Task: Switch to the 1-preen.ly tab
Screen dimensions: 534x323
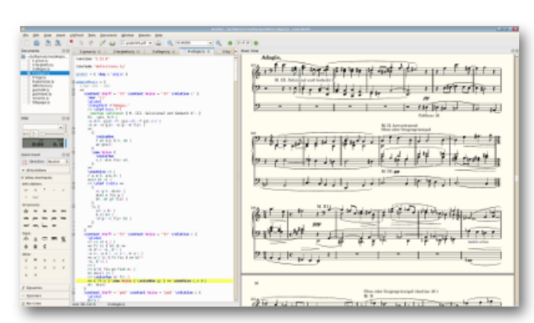Action: pos(88,51)
